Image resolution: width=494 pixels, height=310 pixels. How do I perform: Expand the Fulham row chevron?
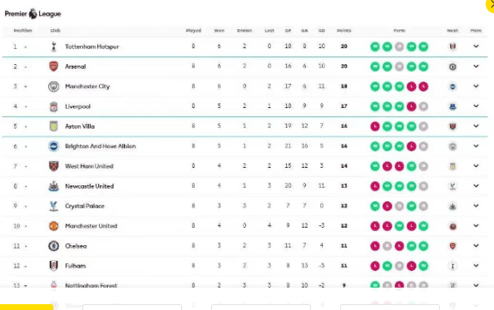(x=476, y=265)
